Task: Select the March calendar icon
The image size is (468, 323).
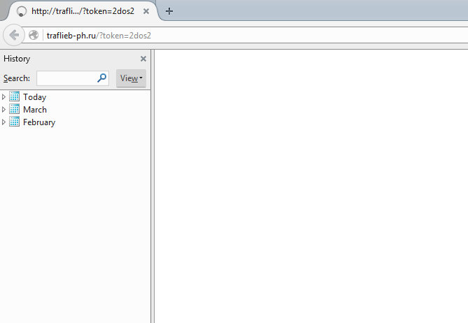Action: click(x=14, y=109)
